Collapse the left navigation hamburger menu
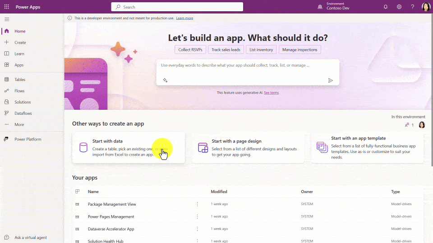The height and width of the screenshot is (243, 433). click(7, 19)
